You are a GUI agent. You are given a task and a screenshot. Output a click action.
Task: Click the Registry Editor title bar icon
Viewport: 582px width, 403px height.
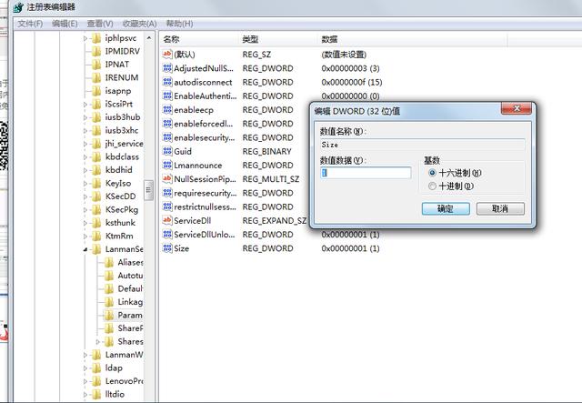pyautogui.click(x=18, y=7)
